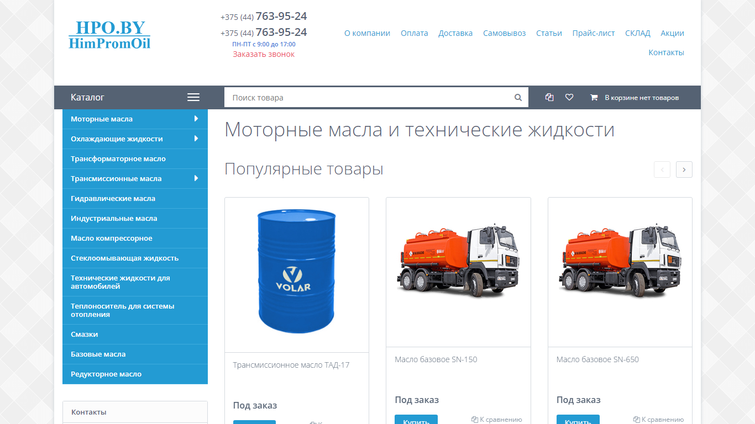
Task: Expand Трансмиссионные масла submenu arrow
Action: (196, 178)
